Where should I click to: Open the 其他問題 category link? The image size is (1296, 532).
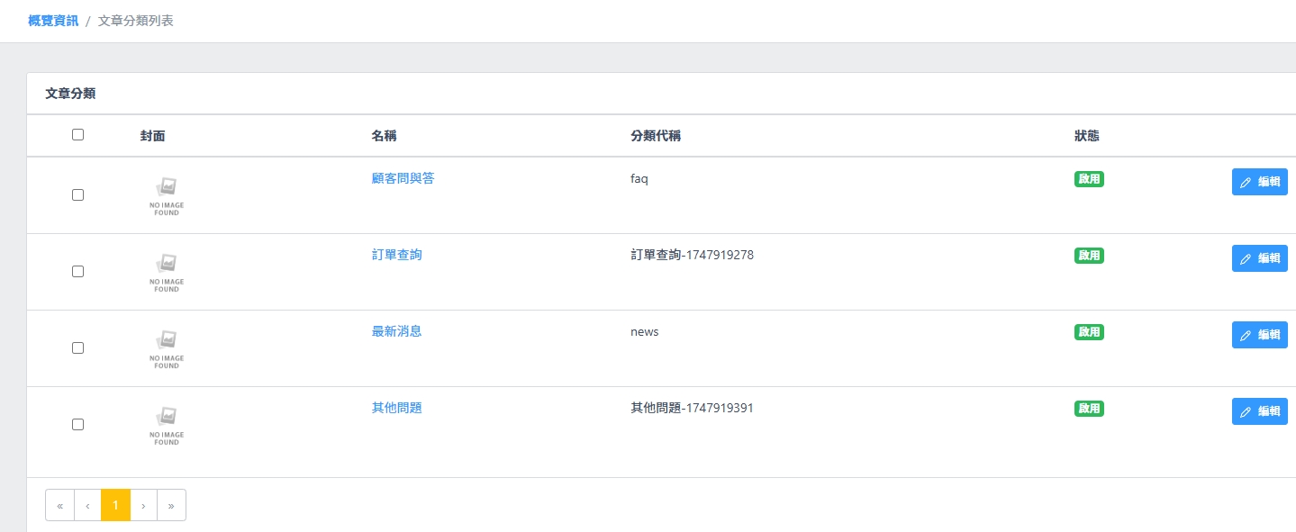pos(396,408)
